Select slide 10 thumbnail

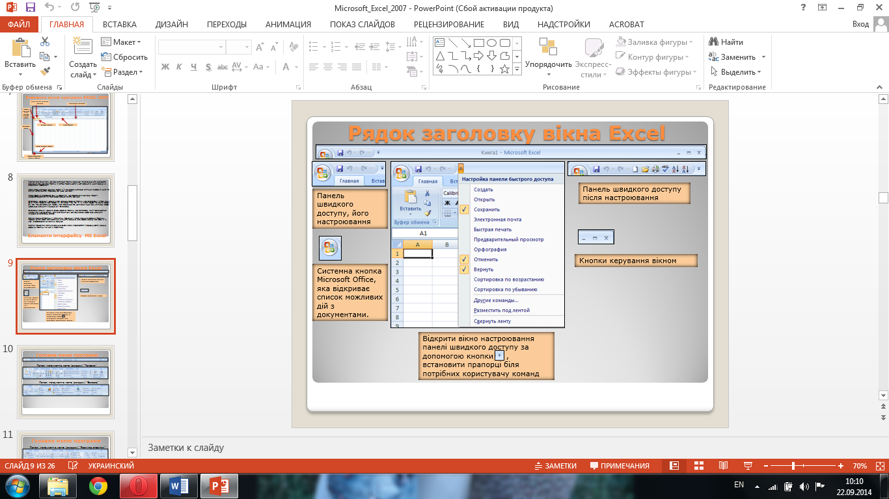click(x=65, y=381)
